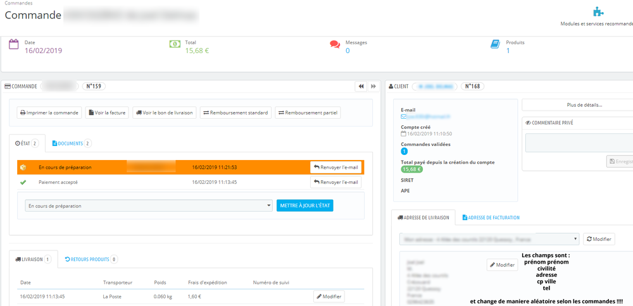Click the Enregistrer comment button

[x=620, y=161]
